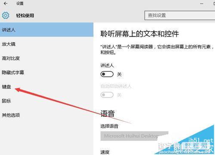
Task: Open the 键盘 (Keyboard) settings
Action: [x=46, y=87]
